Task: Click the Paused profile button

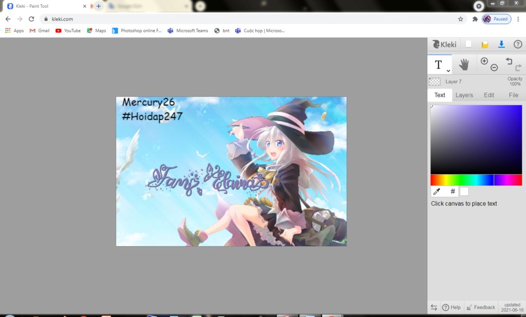Action: click(x=497, y=19)
